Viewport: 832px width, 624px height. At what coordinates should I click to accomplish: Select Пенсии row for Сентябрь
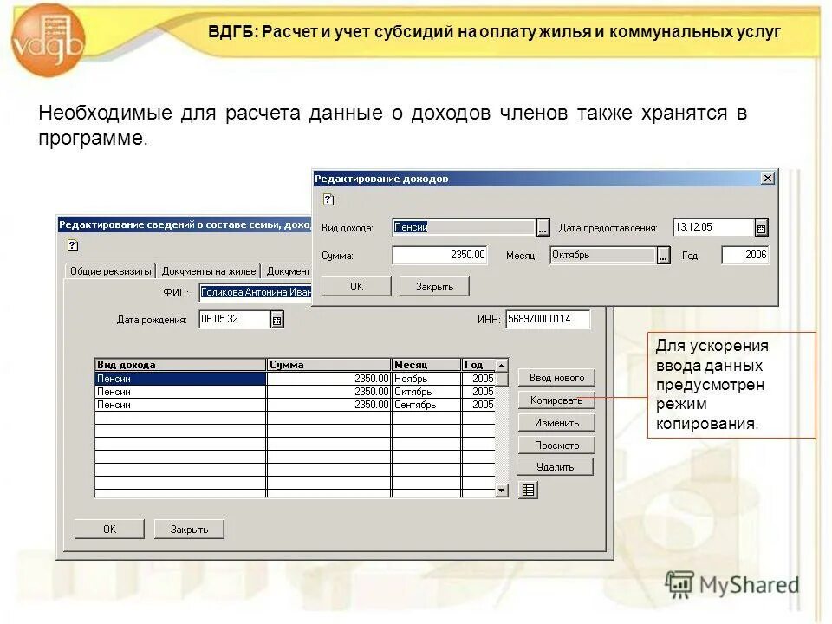tap(295, 405)
